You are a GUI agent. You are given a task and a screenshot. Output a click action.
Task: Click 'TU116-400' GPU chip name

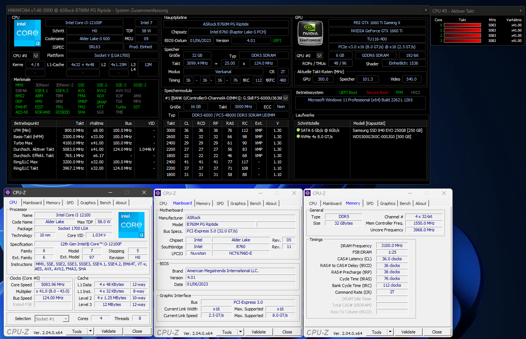(377, 39)
